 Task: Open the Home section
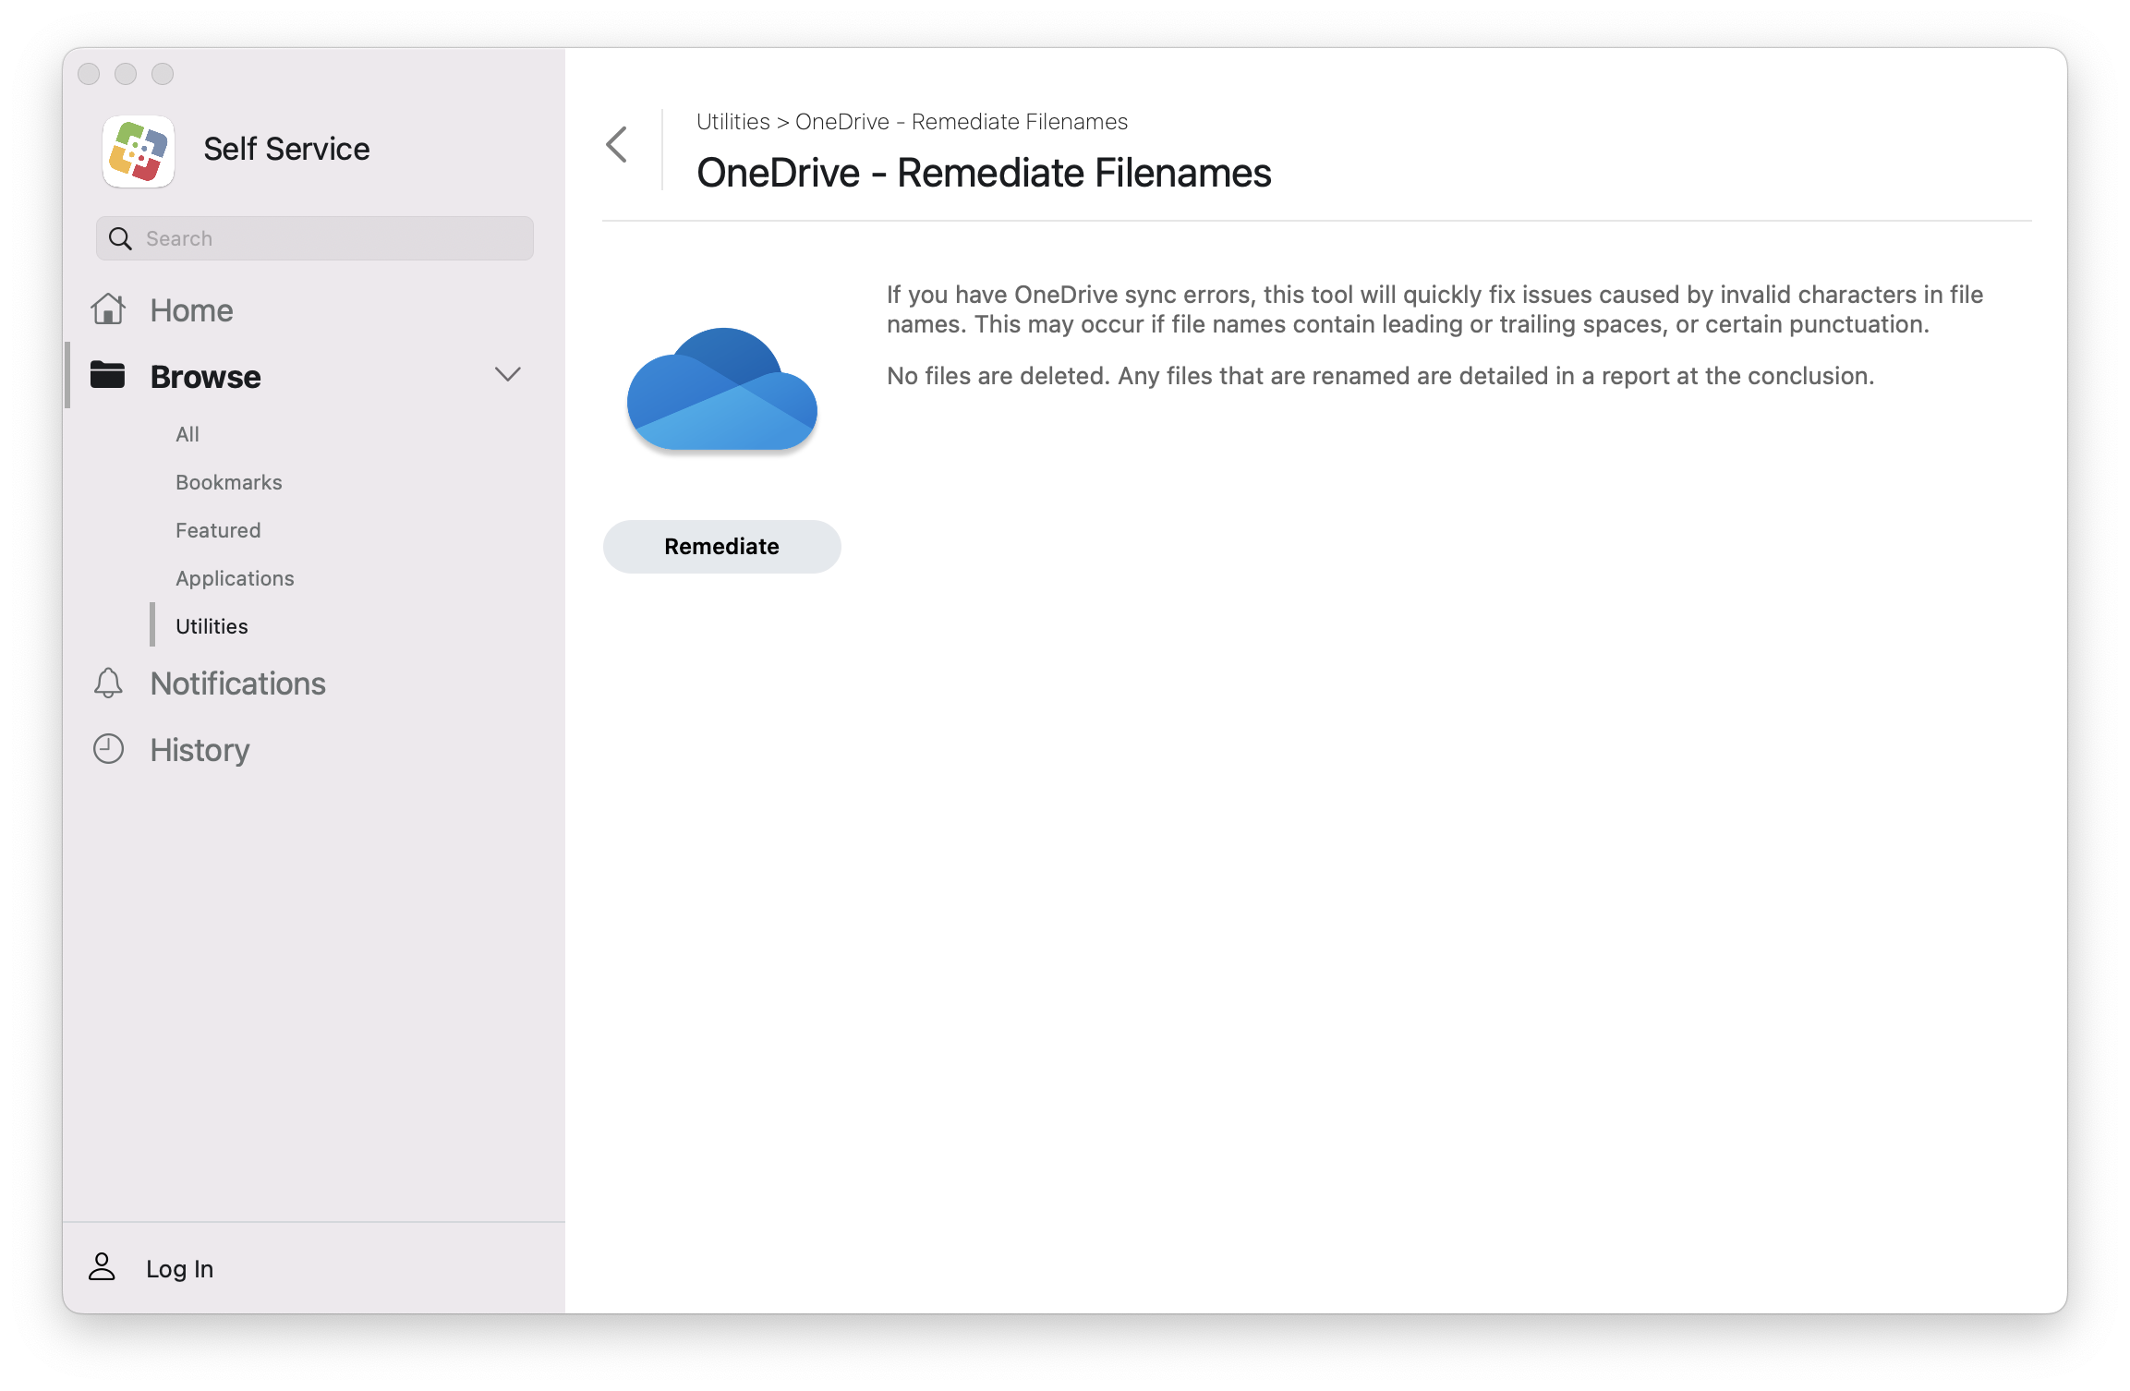pyautogui.click(x=191, y=310)
